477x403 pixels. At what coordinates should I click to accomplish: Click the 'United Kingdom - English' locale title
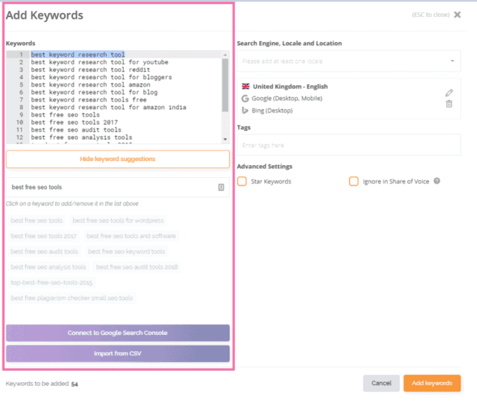pyautogui.click(x=290, y=87)
